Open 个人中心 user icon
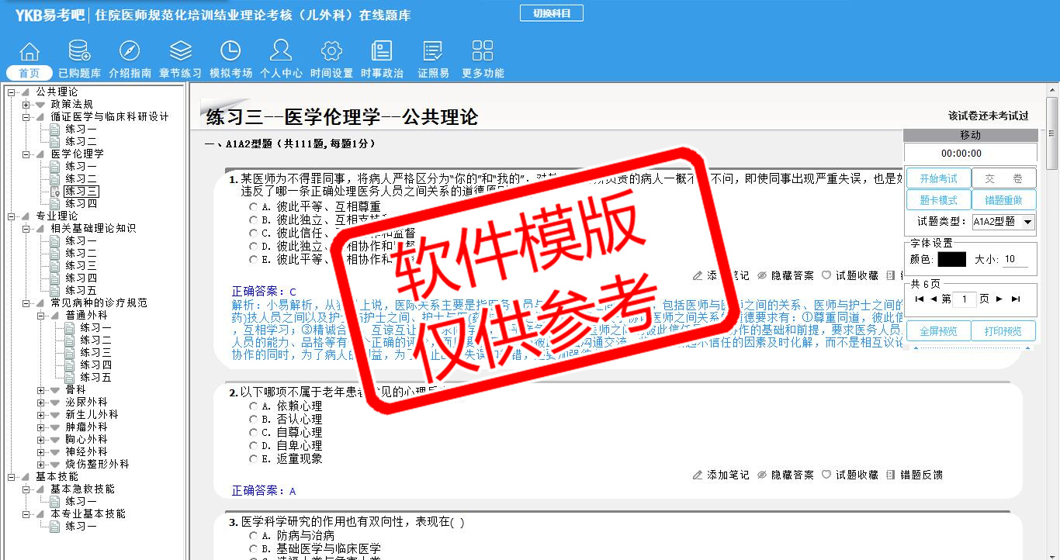The height and width of the screenshot is (560, 1060). pyautogui.click(x=281, y=52)
